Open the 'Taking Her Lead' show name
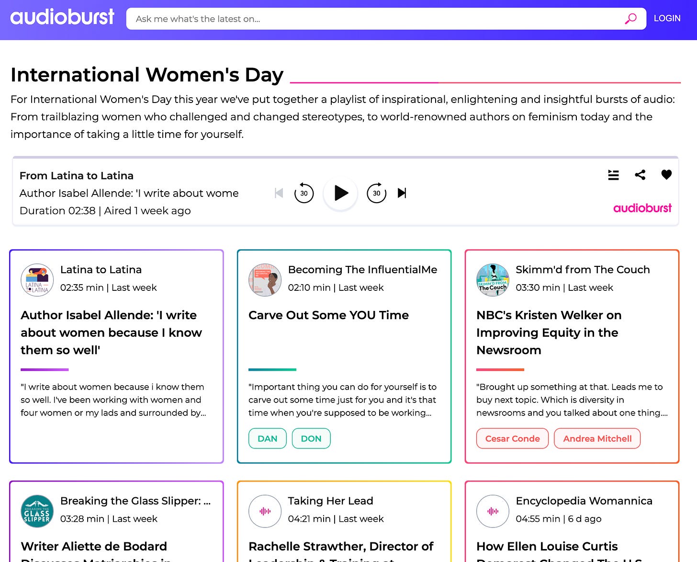The height and width of the screenshot is (562, 697). (330, 501)
